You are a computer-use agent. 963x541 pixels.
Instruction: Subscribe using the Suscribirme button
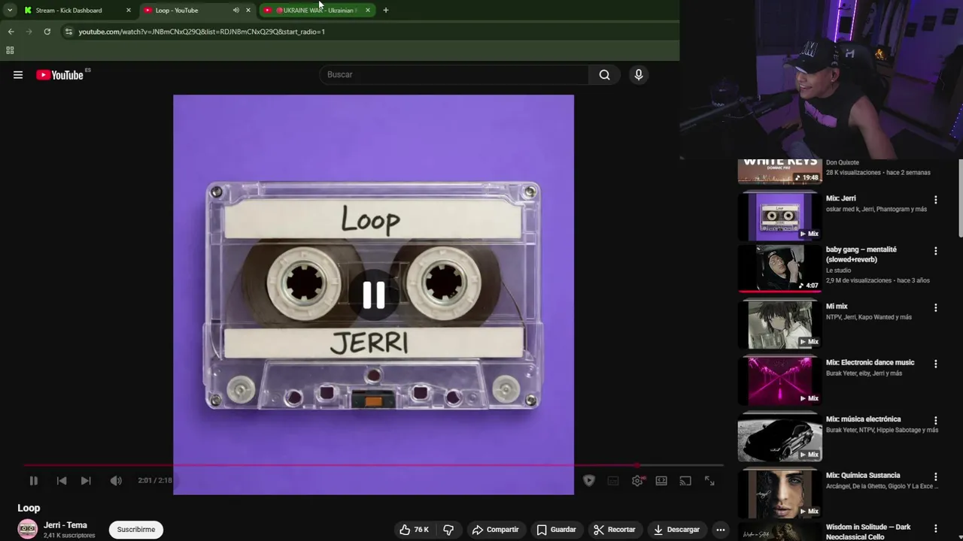tap(136, 530)
